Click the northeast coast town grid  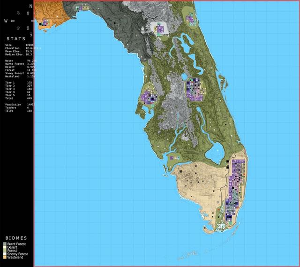(191, 19)
